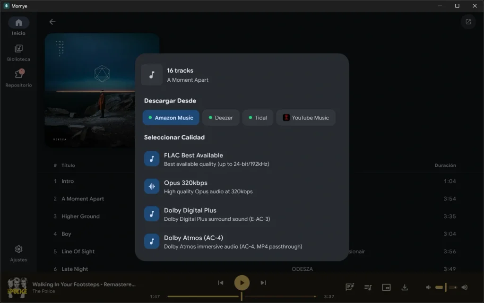Viewport: 484px width, 303px height.
Task: Seek in the playback progress bar
Action: click(242, 296)
